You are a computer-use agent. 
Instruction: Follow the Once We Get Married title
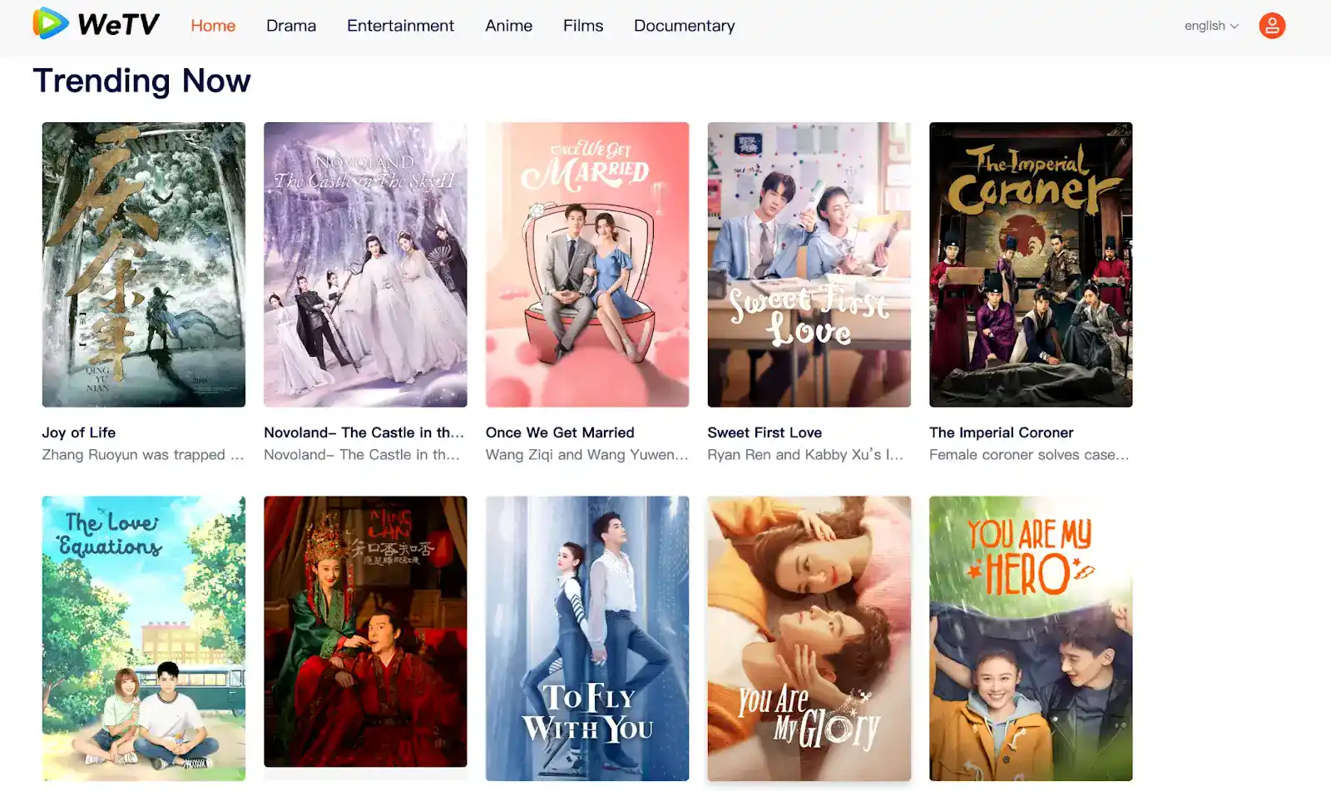pyautogui.click(x=560, y=433)
